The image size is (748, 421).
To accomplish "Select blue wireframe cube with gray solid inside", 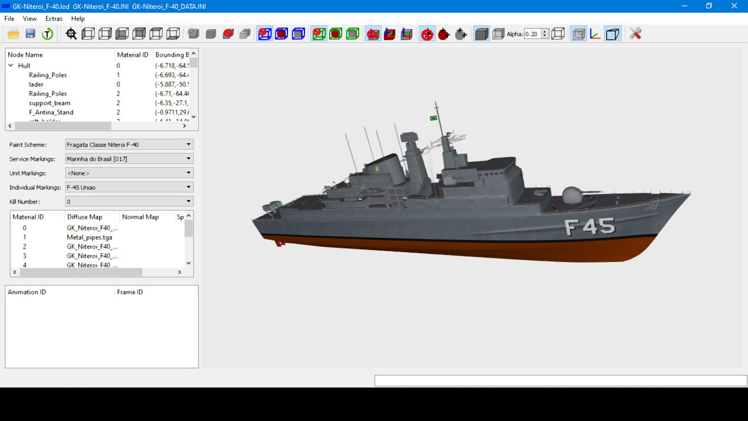I will (299, 34).
